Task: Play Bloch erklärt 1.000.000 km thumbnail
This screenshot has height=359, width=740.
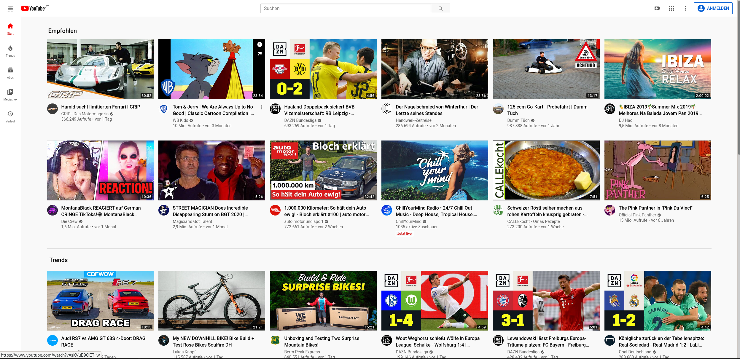Action: tap(323, 170)
